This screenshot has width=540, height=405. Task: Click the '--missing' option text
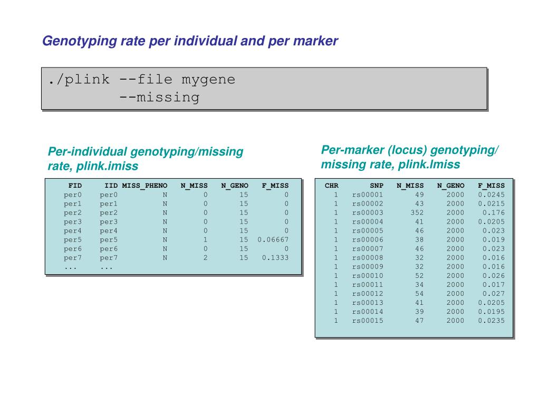(x=159, y=97)
